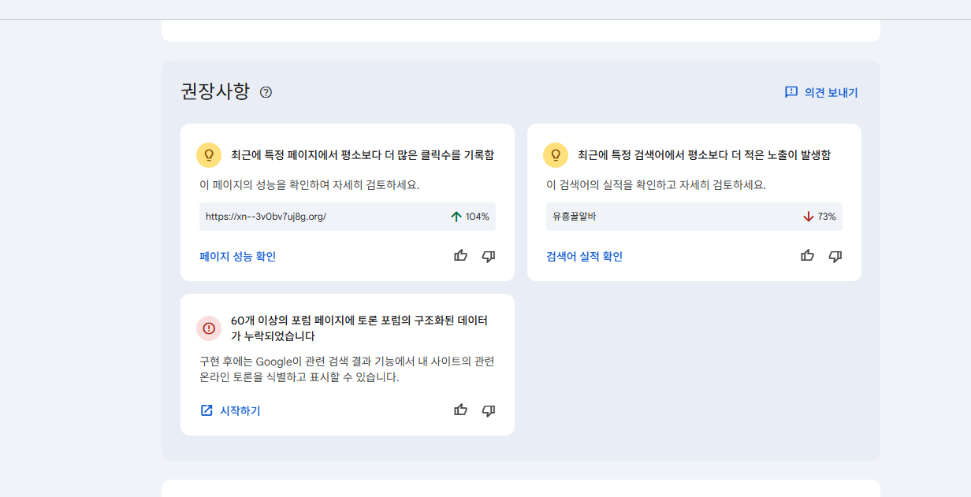Click the 시작하기 link
Image resolution: width=971 pixels, height=497 pixels.
click(240, 410)
